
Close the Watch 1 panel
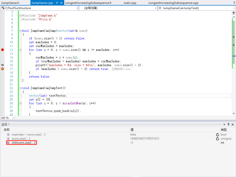coord(233,124)
